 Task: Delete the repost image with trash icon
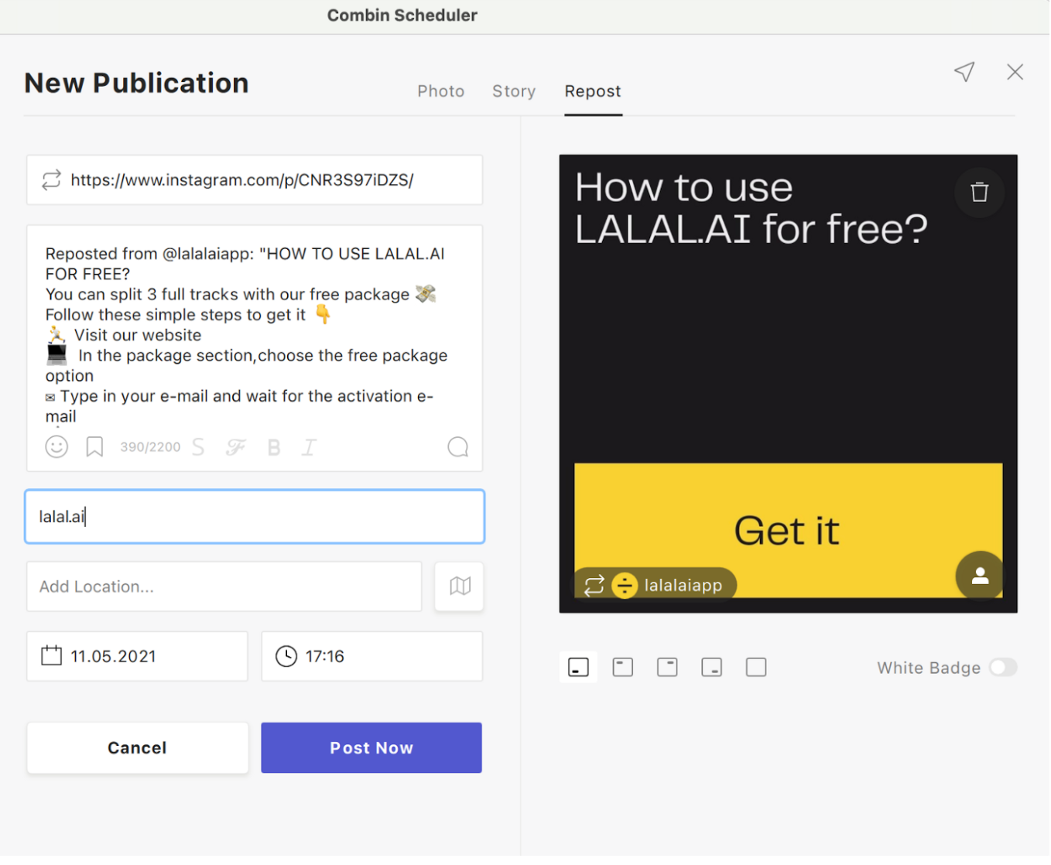coord(980,192)
